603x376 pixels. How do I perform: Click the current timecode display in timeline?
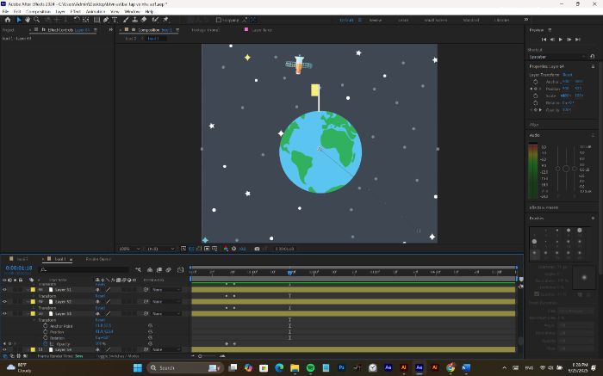tap(19, 268)
